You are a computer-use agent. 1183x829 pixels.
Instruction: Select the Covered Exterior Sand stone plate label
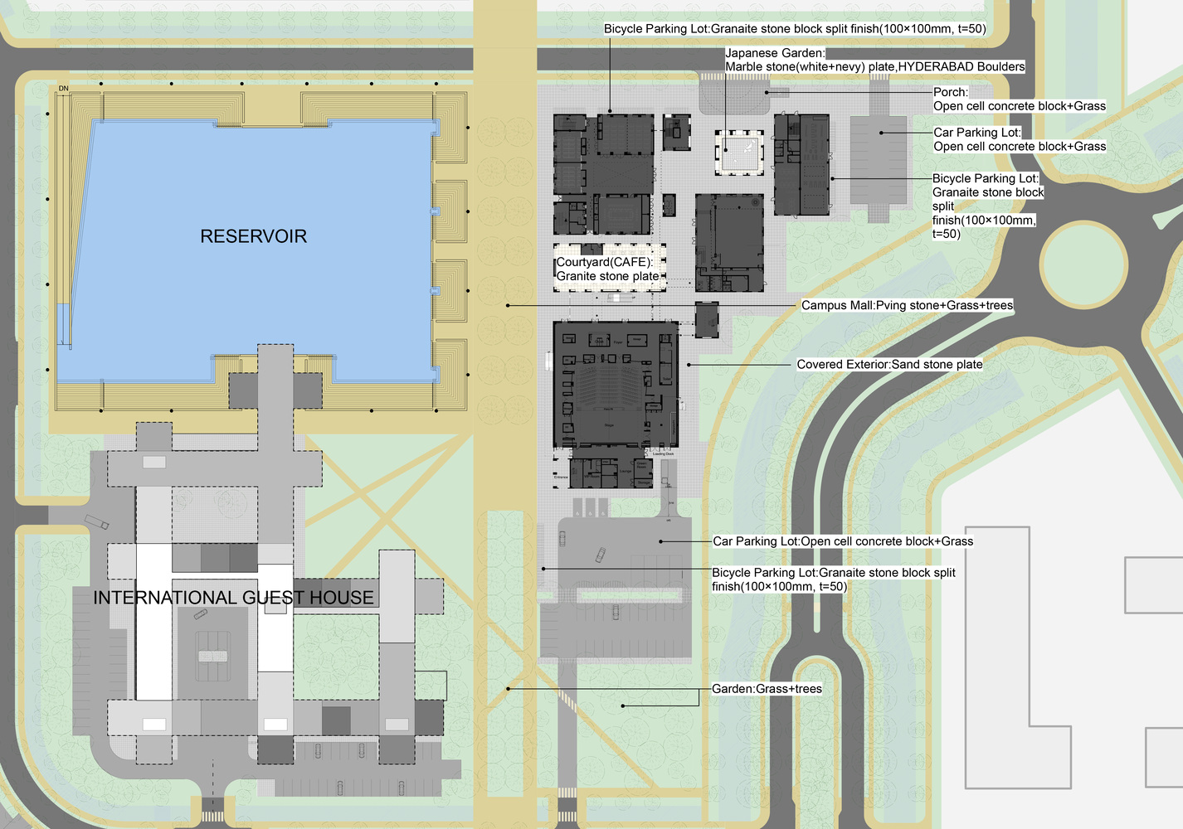889,364
